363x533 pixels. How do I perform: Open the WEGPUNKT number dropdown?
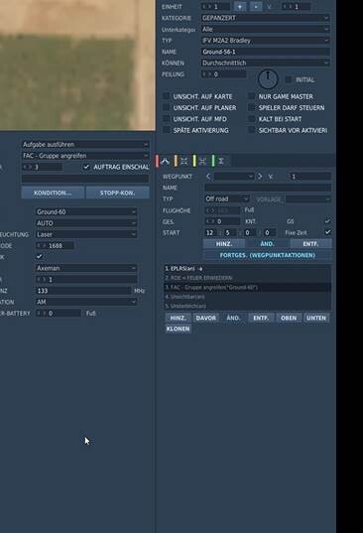234,176
